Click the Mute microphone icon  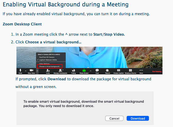(x=20, y=70)
